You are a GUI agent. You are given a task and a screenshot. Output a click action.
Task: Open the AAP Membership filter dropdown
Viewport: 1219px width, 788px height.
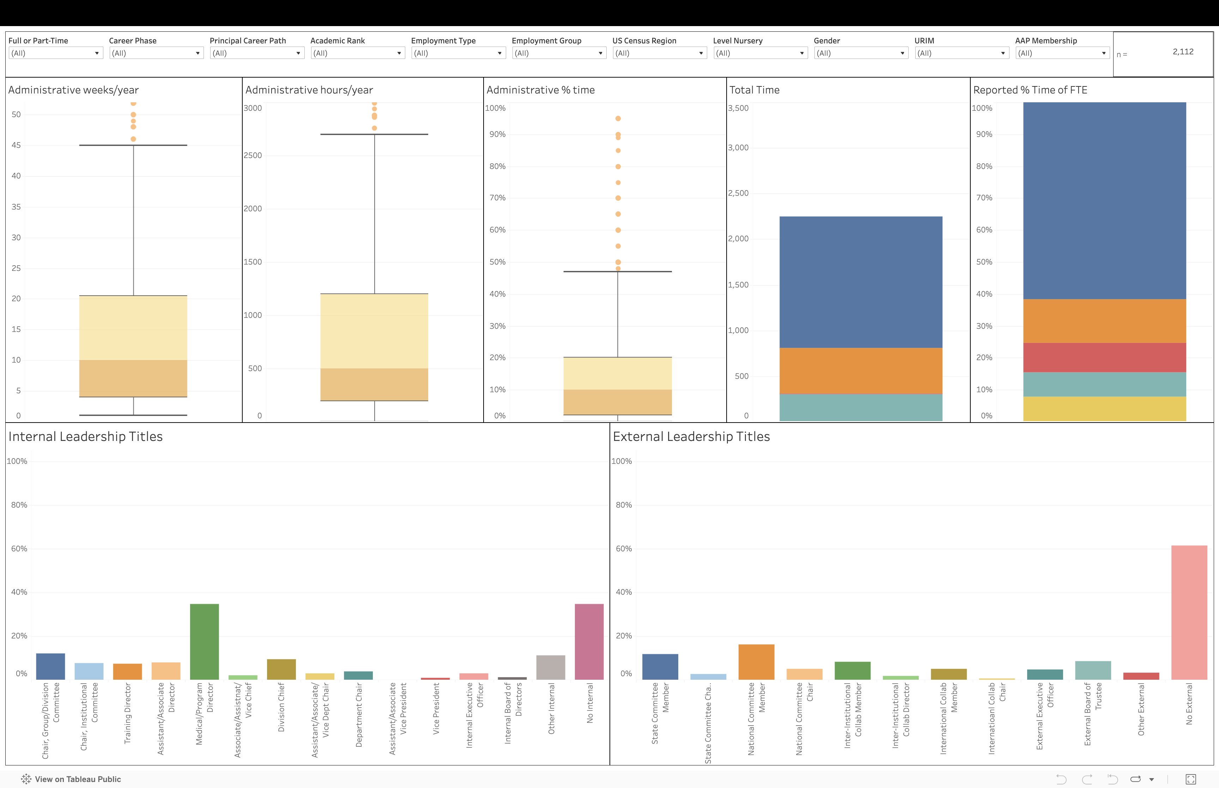[1062, 53]
